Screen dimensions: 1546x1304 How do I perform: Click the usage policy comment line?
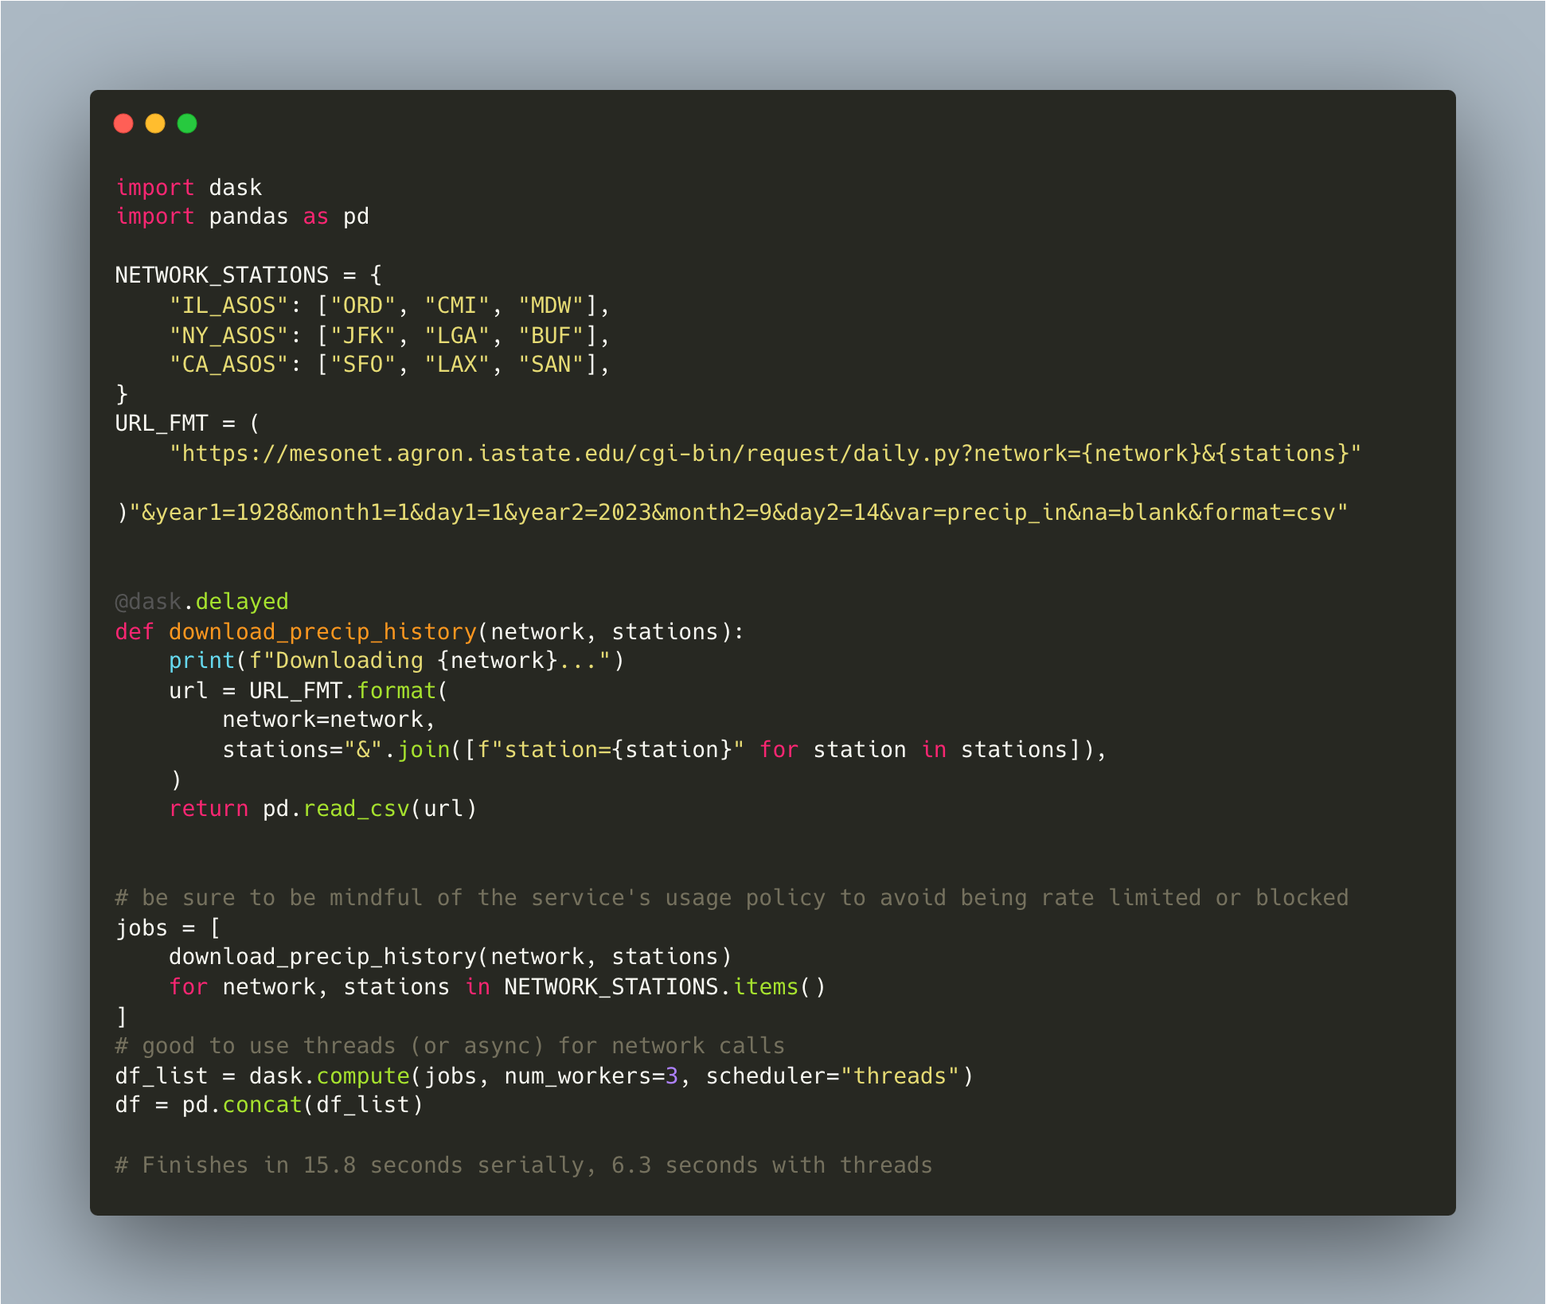(731, 898)
